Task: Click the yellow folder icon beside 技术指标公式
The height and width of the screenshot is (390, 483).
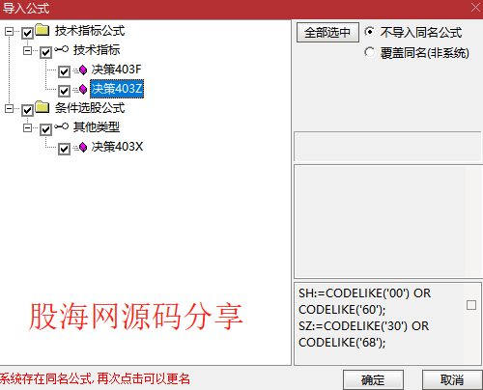Action: [x=43, y=30]
